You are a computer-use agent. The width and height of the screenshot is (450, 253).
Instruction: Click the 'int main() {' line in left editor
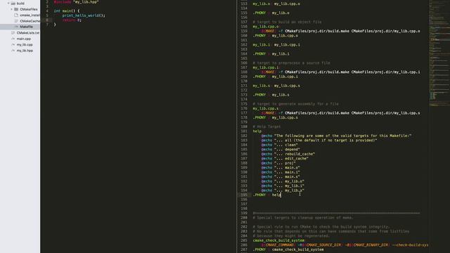point(67,11)
